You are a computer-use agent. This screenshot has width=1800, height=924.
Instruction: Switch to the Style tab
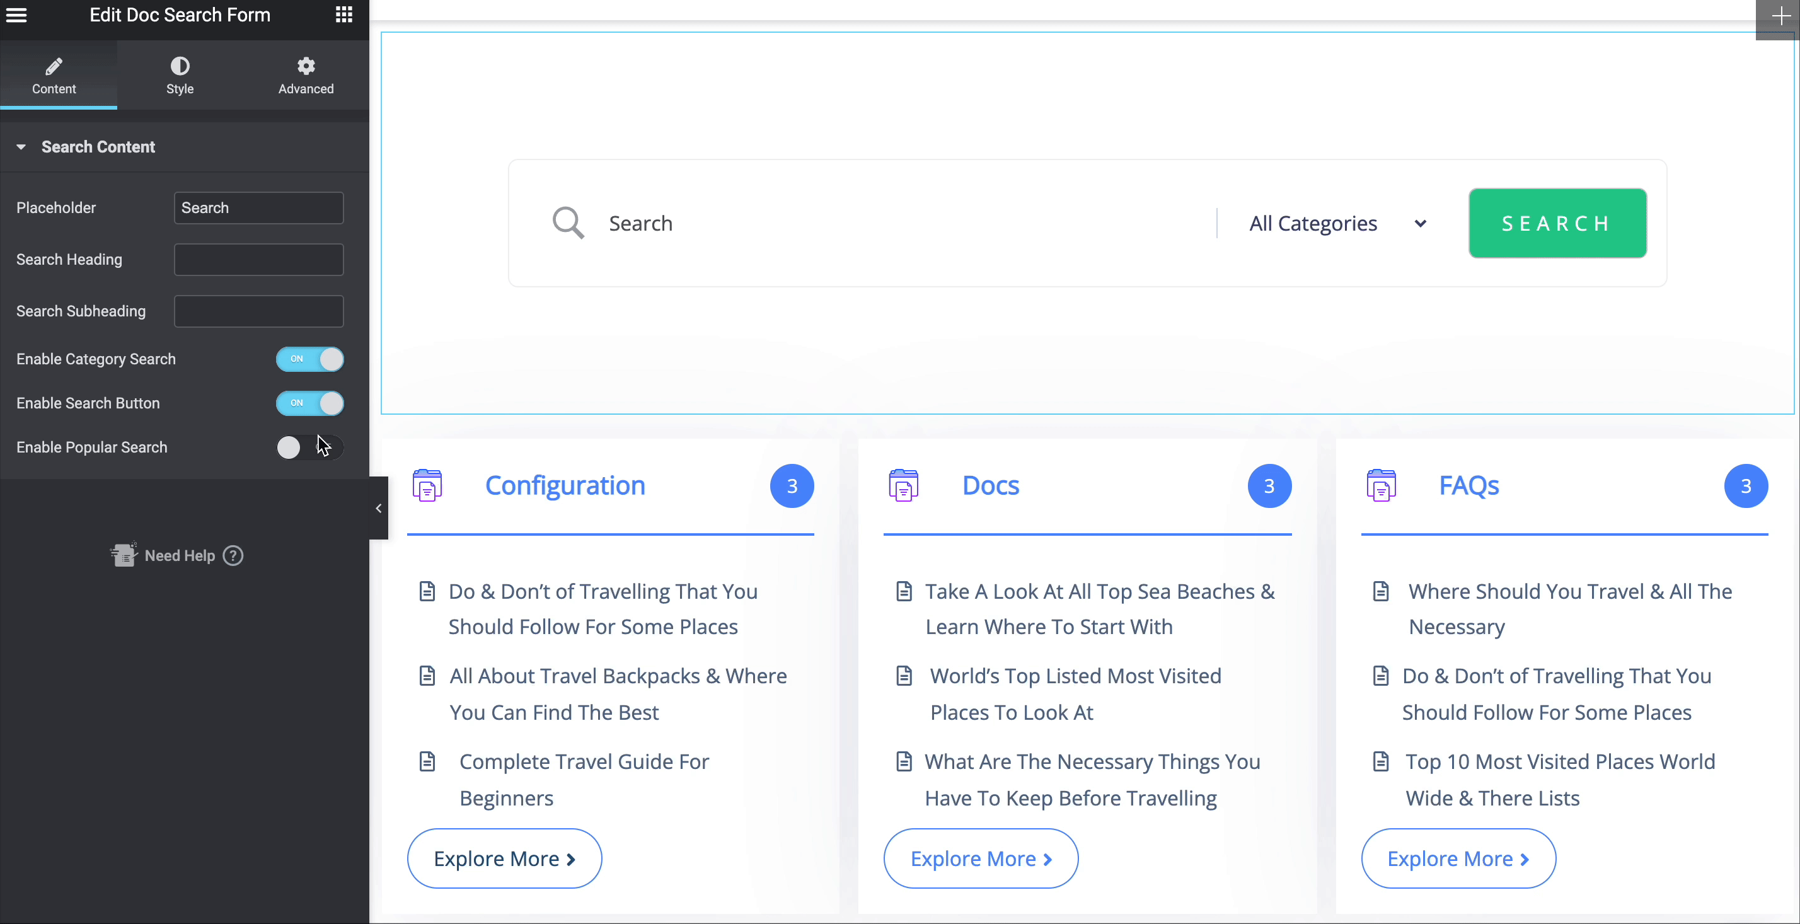[180, 76]
